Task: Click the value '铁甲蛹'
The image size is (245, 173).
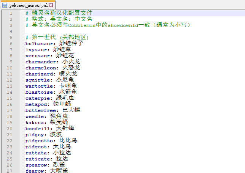Action: click(x=62, y=104)
